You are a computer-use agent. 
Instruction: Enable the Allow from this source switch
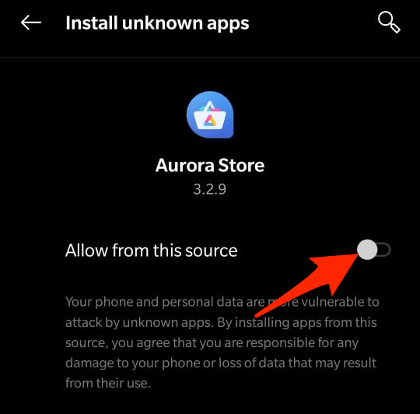click(373, 250)
